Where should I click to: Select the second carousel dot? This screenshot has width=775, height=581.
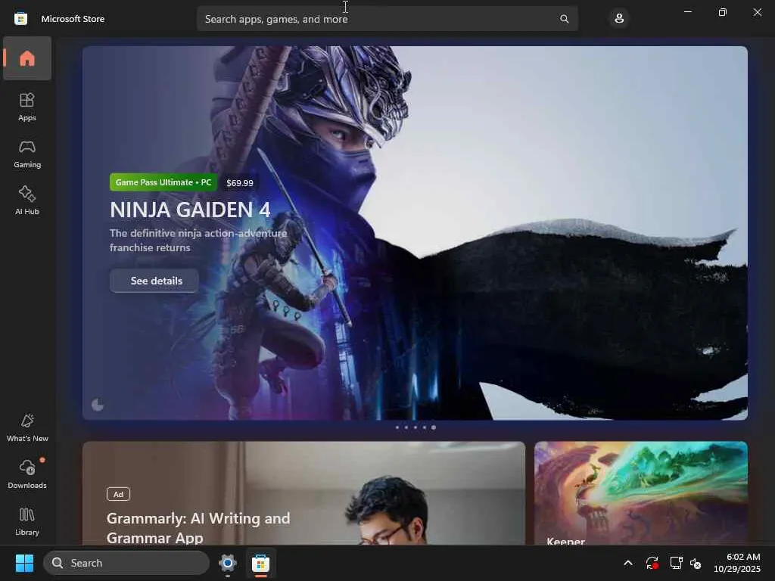click(406, 427)
